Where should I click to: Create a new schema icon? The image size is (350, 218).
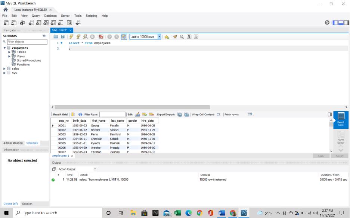pyautogui.click(x=31, y=22)
